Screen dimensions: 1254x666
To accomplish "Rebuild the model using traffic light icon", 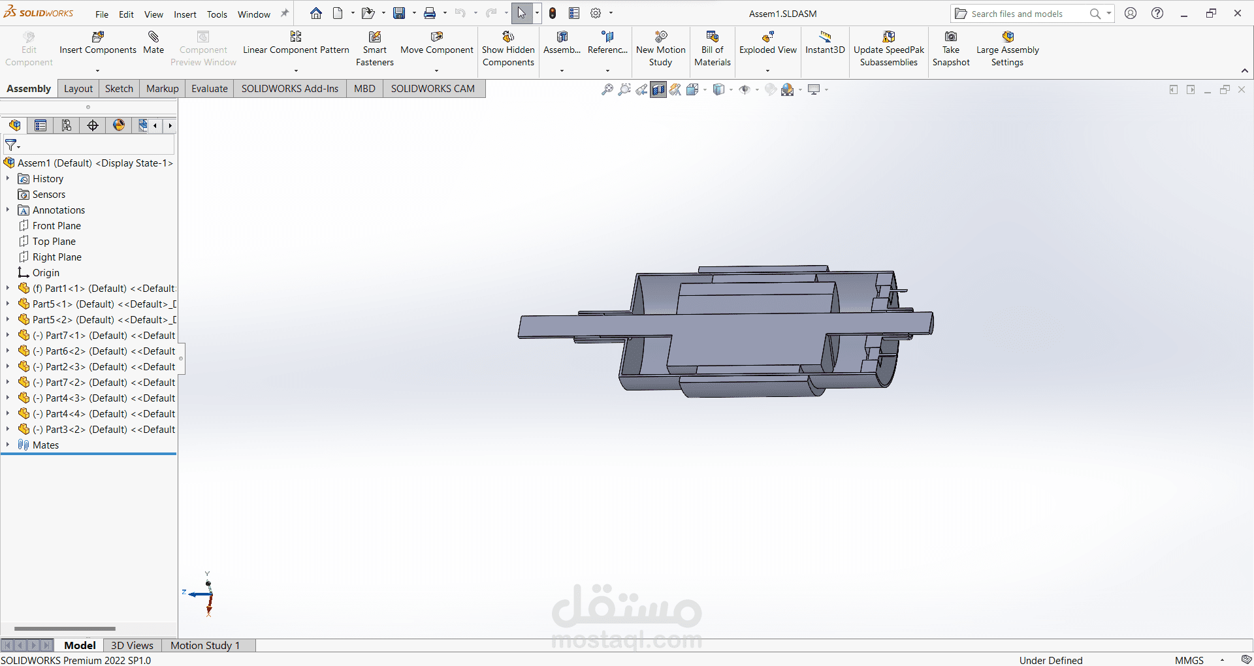I will (x=553, y=13).
